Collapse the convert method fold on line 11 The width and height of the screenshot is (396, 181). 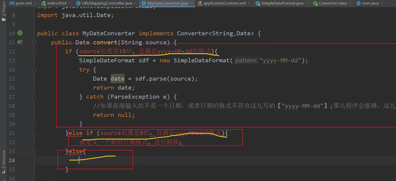pyautogui.click(x=35, y=42)
